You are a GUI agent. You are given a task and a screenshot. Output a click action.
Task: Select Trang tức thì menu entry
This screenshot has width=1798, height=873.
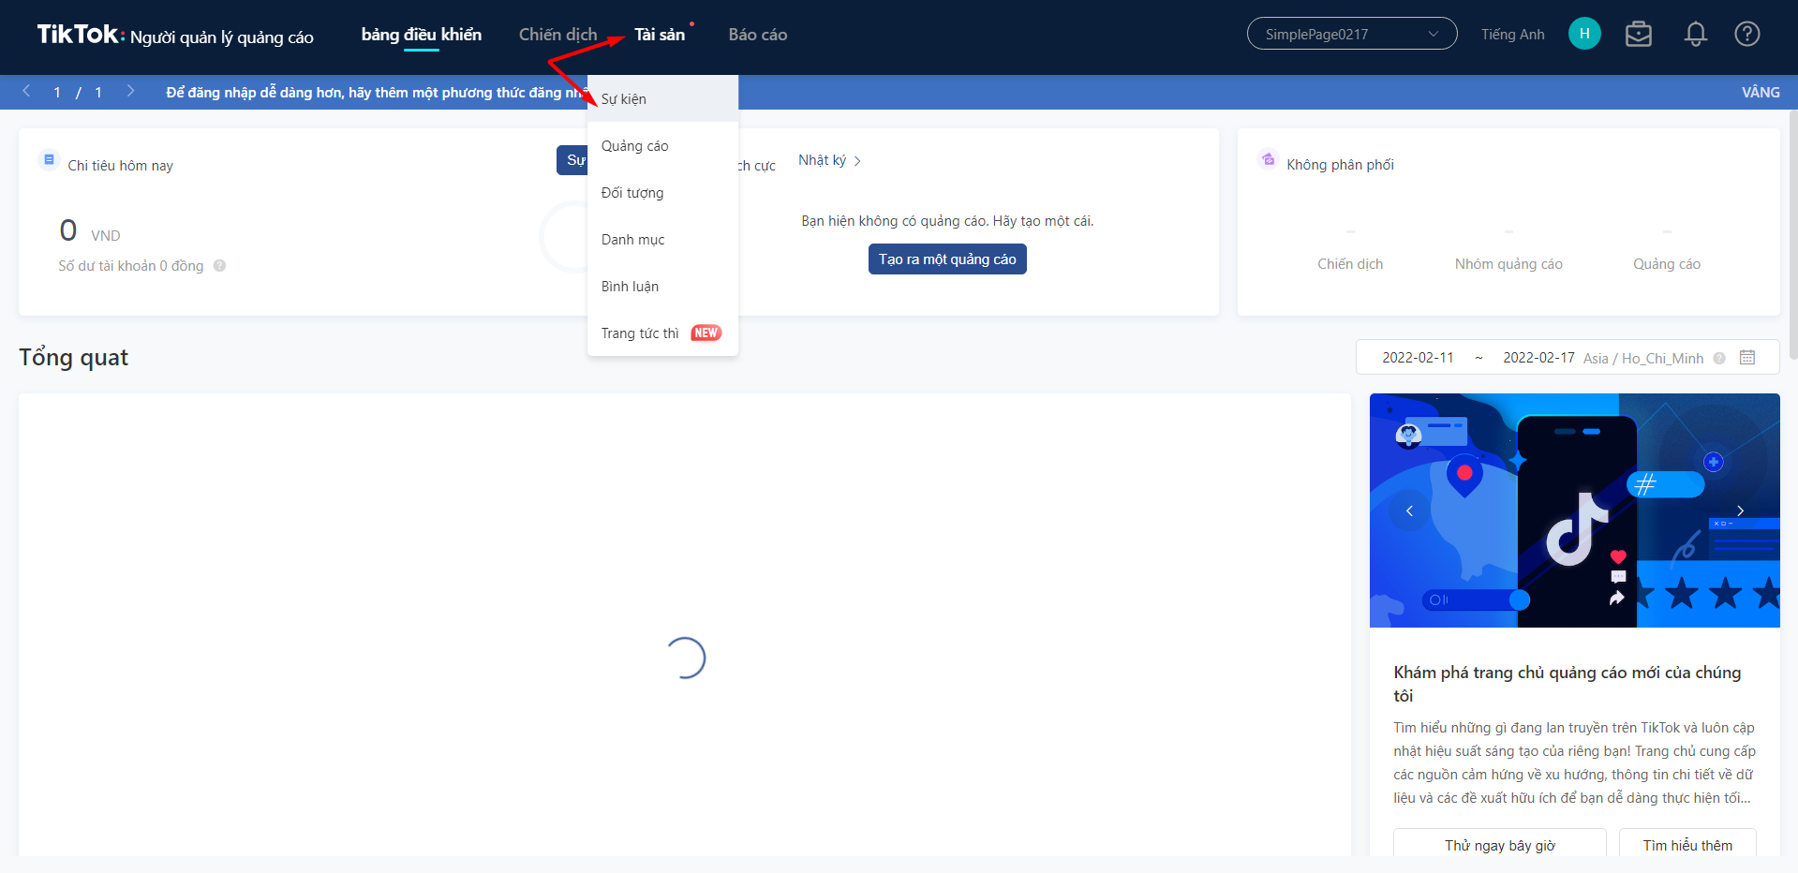pos(662,333)
